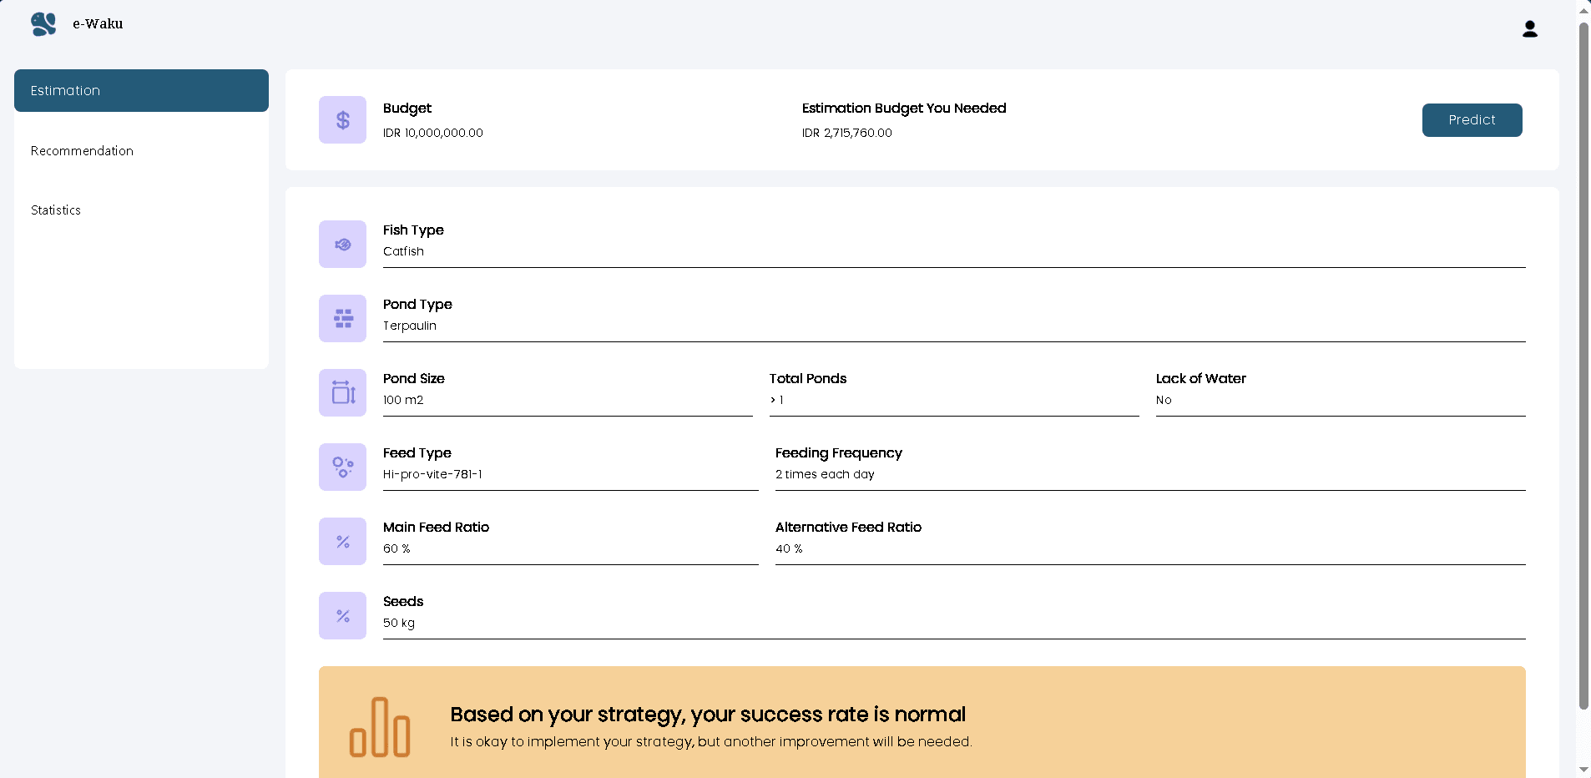Click the page vertical scrollbar

point(1583,367)
